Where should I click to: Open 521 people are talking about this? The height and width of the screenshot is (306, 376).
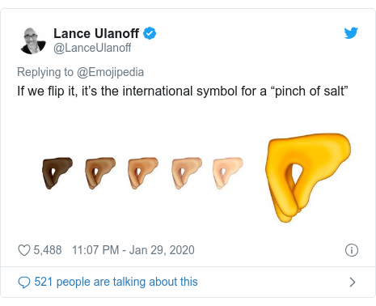tap(116, 282)
